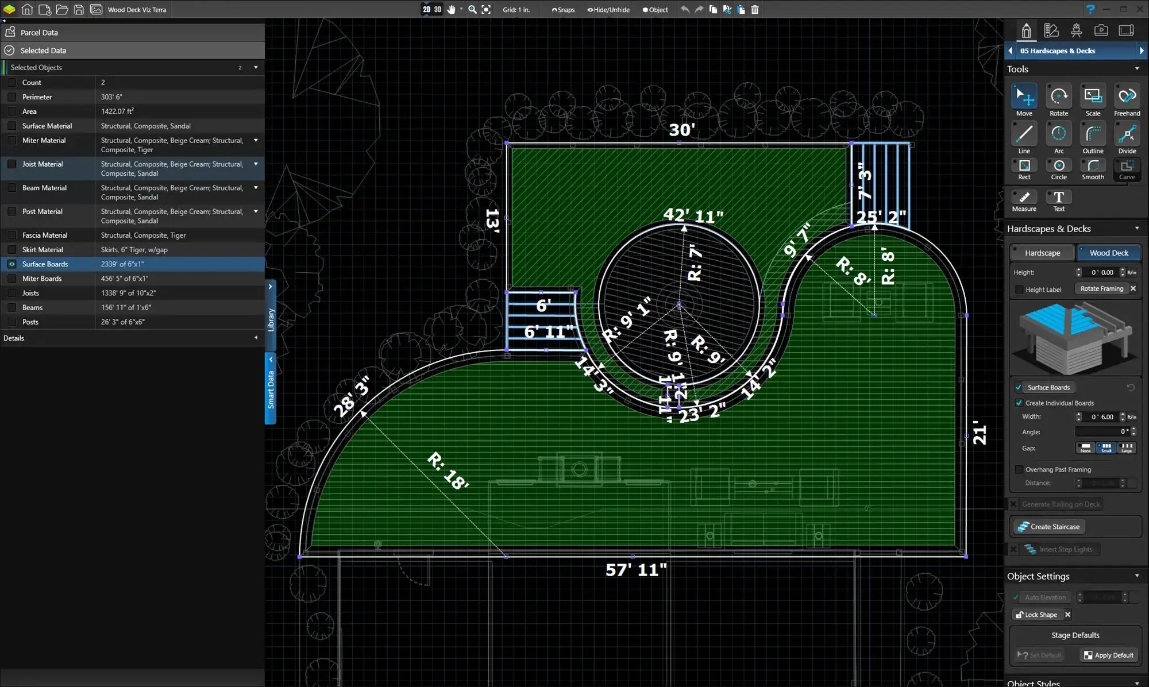This screenshot has height=687, width=1149.
Task: Select the Text tool
Action: 1058,201
